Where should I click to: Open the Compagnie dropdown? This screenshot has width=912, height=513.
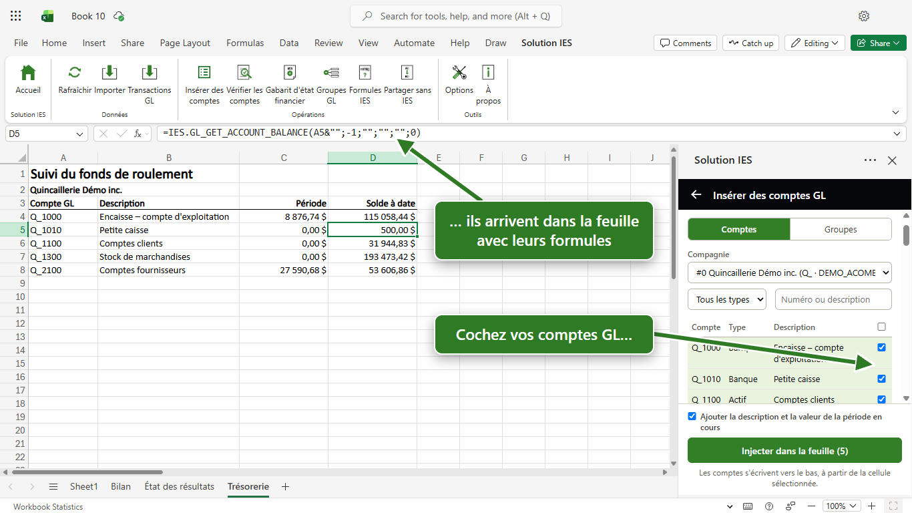coord(790,273)
